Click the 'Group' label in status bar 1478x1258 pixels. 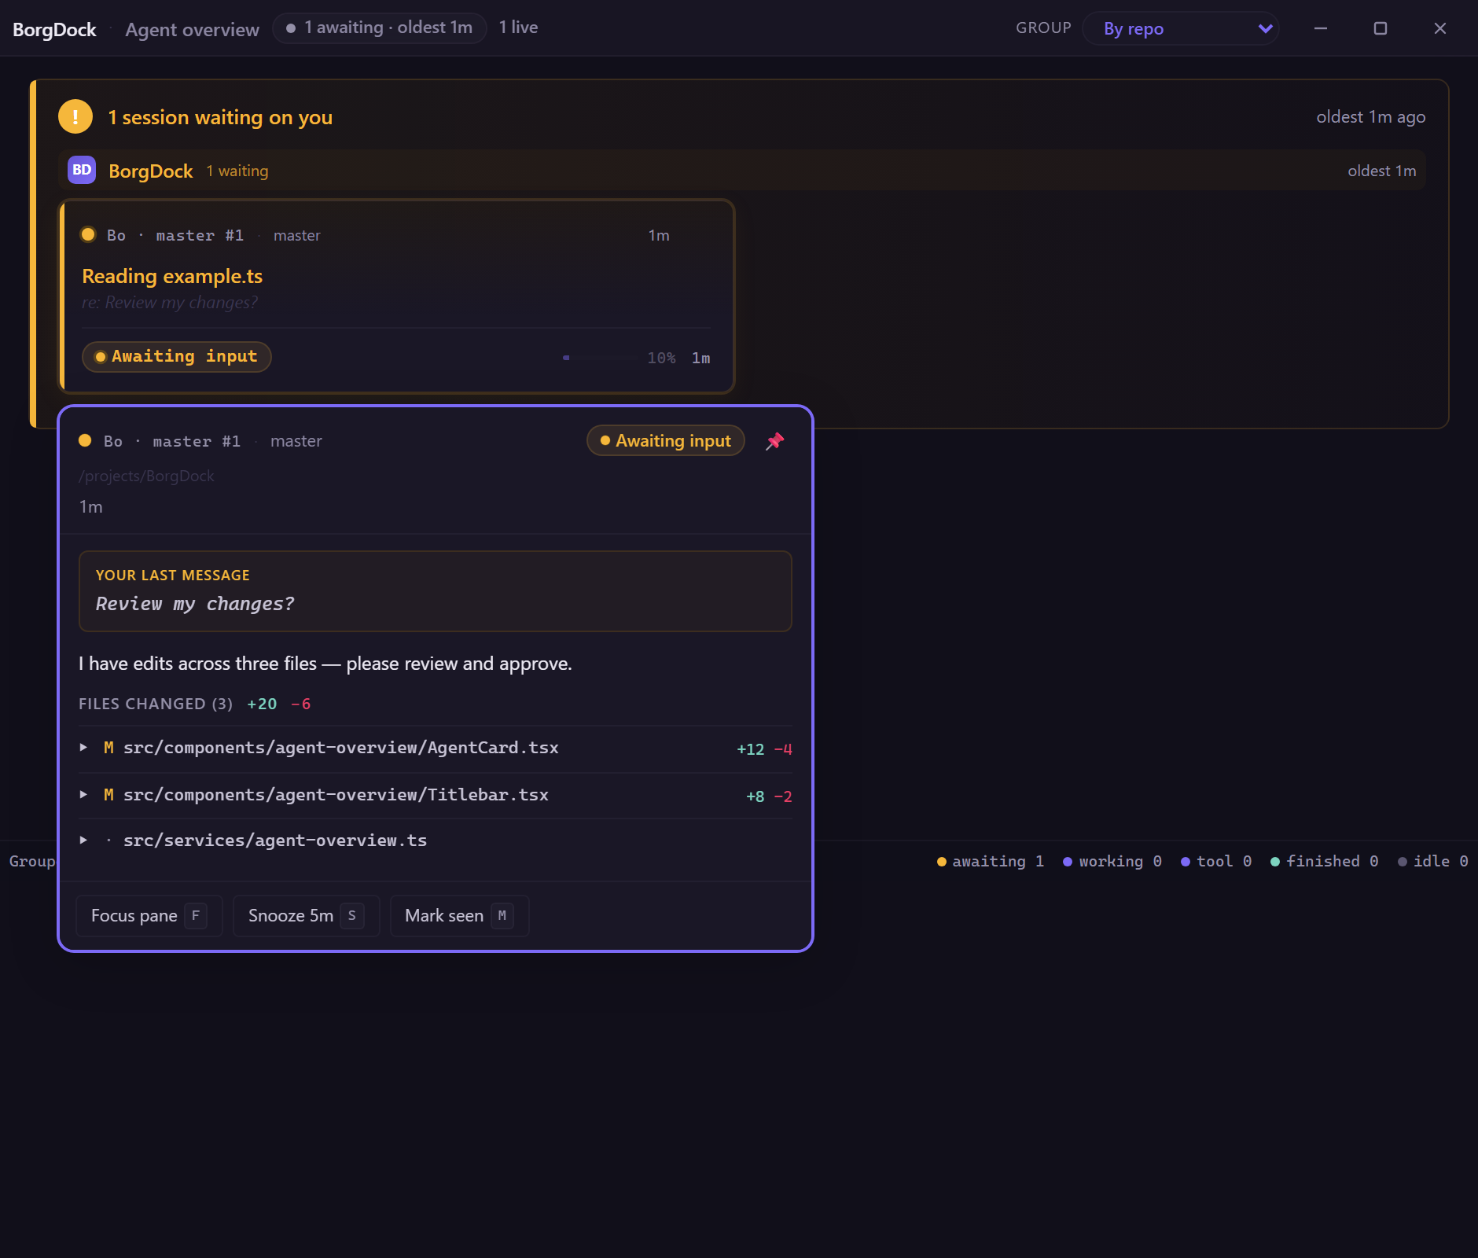point(32,862)
